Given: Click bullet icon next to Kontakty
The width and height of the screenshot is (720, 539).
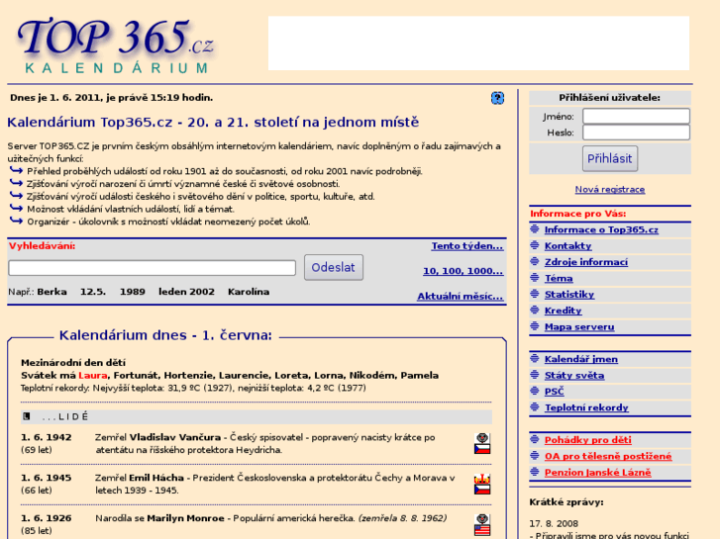Looking at the screenshot, I should 535,245.
